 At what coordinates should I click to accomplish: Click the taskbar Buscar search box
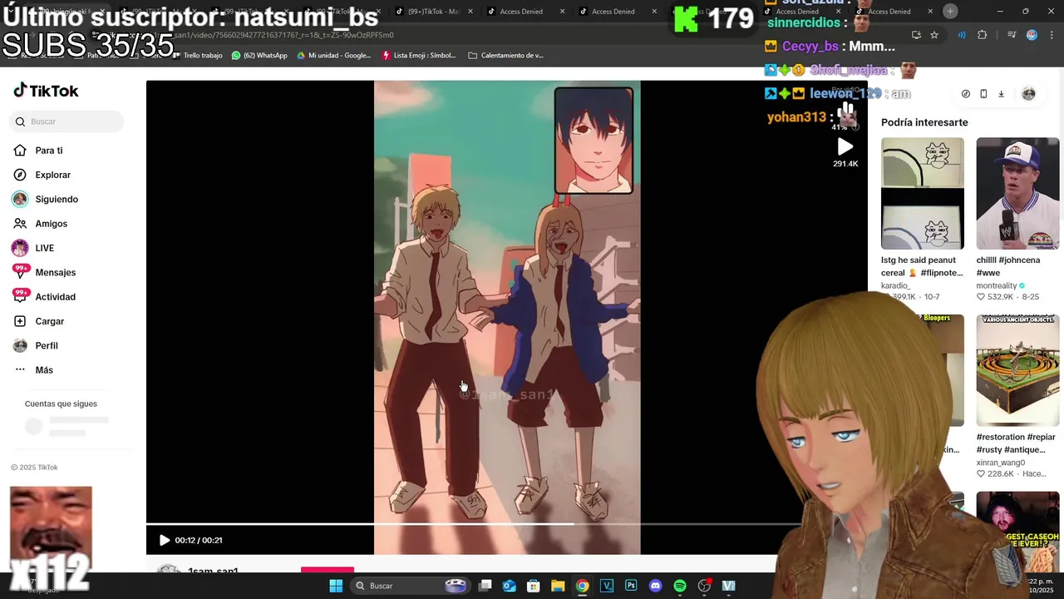pos(409,586)
